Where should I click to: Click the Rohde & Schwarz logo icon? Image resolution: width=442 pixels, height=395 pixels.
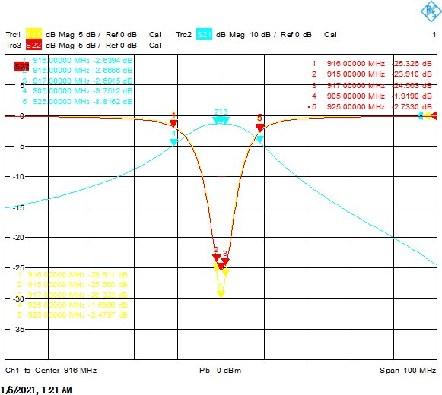pos(431,11)
